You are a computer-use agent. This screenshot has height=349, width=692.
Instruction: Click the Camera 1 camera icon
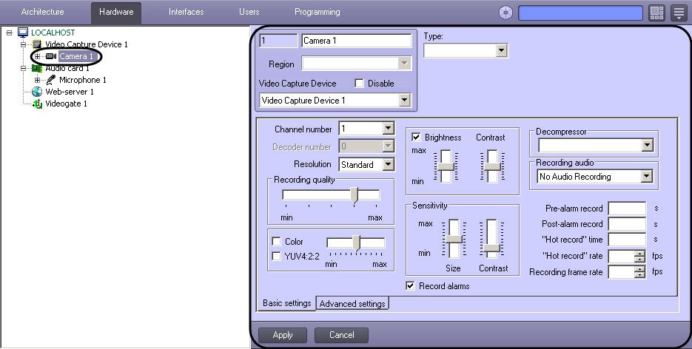[51, 56]
